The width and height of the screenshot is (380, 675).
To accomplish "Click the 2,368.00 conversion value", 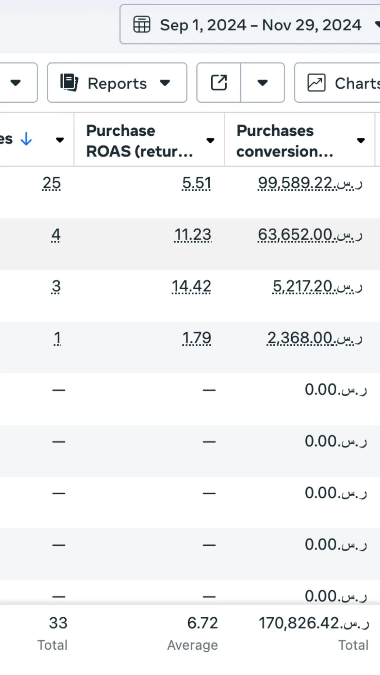I will pos(315,338).
